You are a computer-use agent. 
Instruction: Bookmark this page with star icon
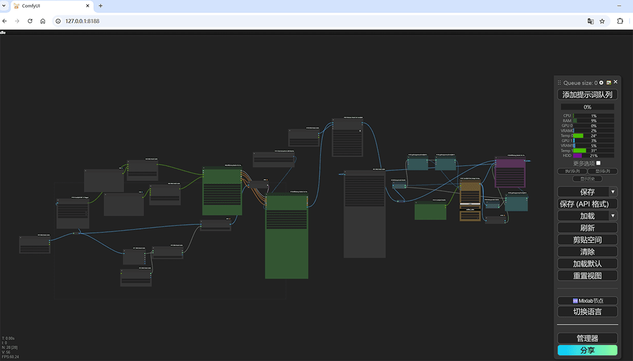tap(602, 21)
